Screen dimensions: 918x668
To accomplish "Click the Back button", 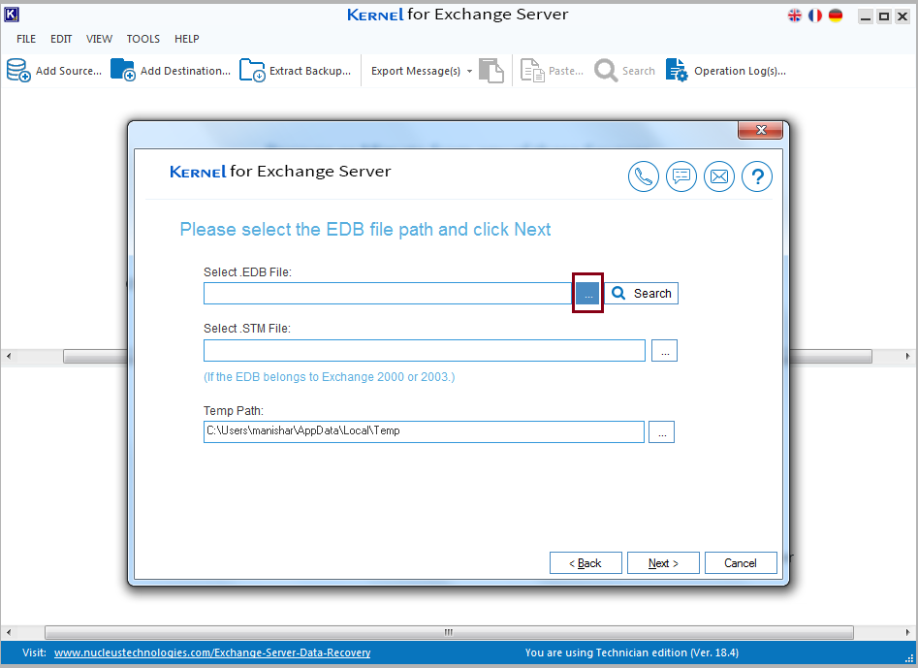I will [x=586, y=563].
